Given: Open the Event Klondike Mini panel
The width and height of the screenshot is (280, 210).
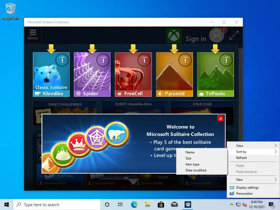Looking at the screenshot, I should [133, 107].
